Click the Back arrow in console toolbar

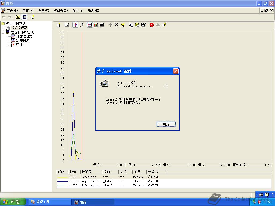tap(3, 17)
